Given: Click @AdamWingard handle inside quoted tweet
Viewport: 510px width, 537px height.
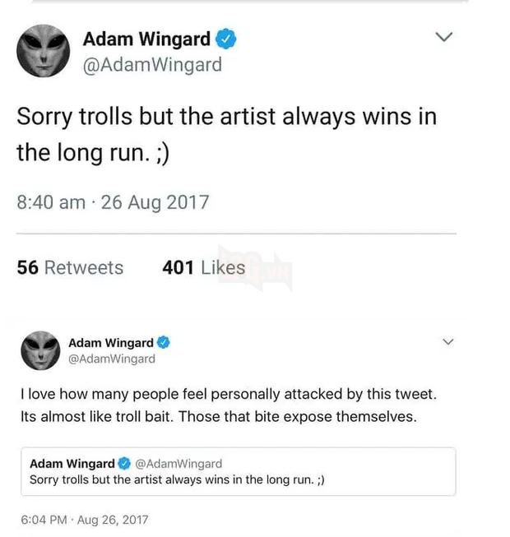Looking at the screenshot, I should pyautogui.click(x=178, y=464).
